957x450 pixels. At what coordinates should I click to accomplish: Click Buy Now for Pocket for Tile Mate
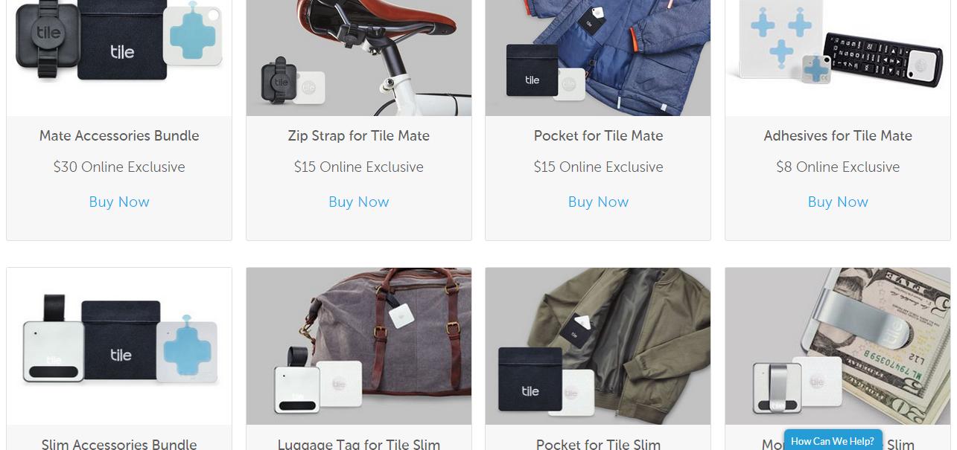598,202
